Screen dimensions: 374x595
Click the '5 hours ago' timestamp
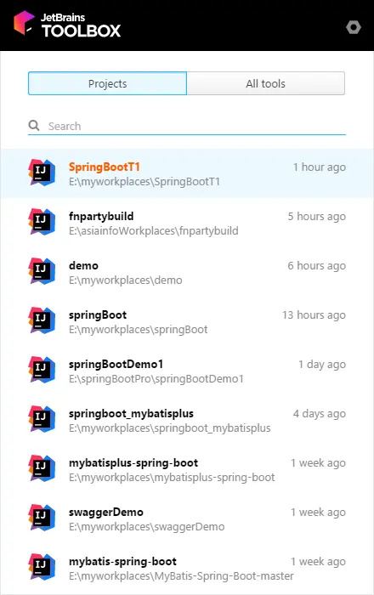(x=317, y=217)
